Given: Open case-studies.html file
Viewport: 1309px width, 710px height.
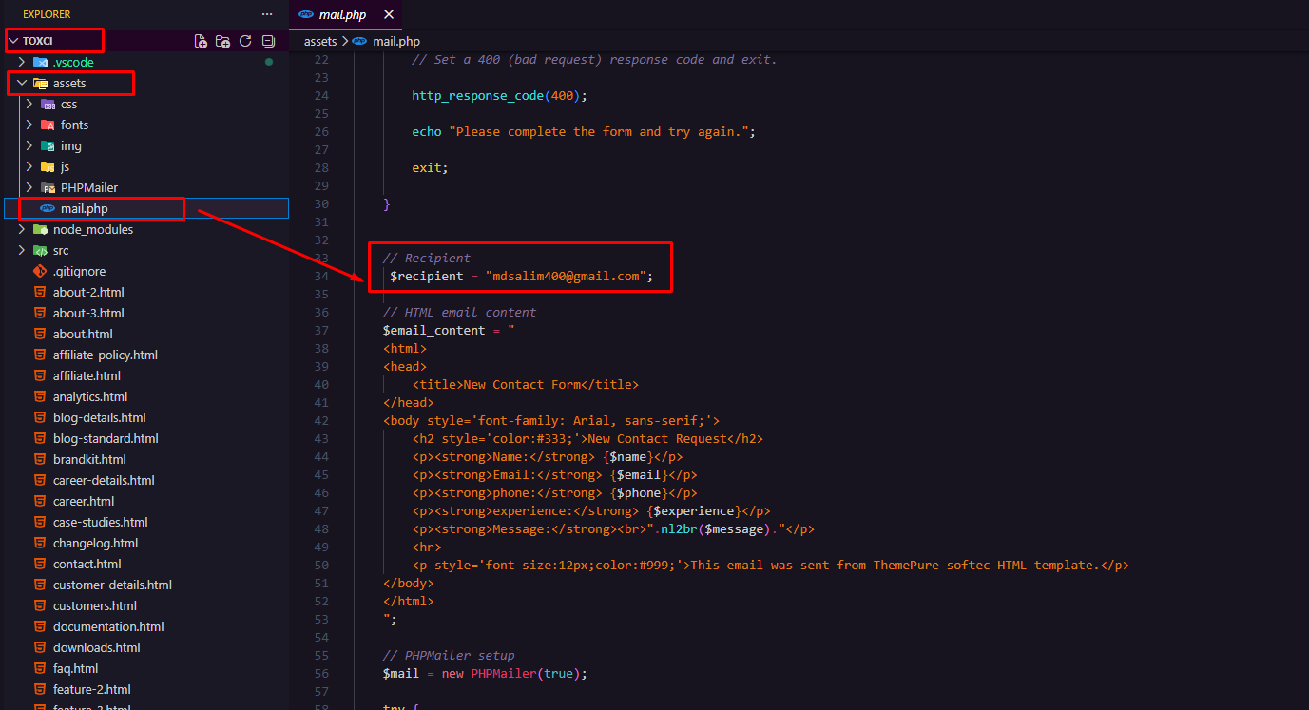Looking at the screenshot, I should click(144, 522).
